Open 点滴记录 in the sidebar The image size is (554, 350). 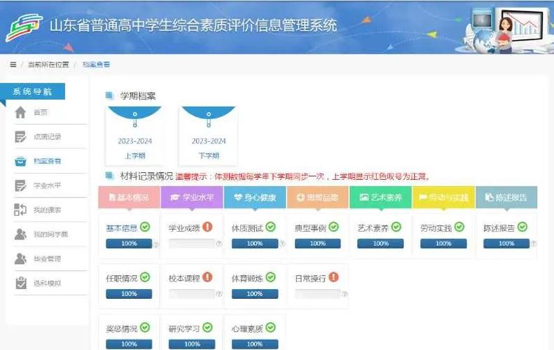click(48, 136)
